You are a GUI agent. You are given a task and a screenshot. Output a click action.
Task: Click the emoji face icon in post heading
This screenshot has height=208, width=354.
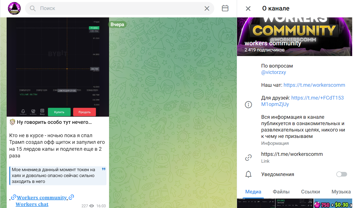(x=13, y=122)
